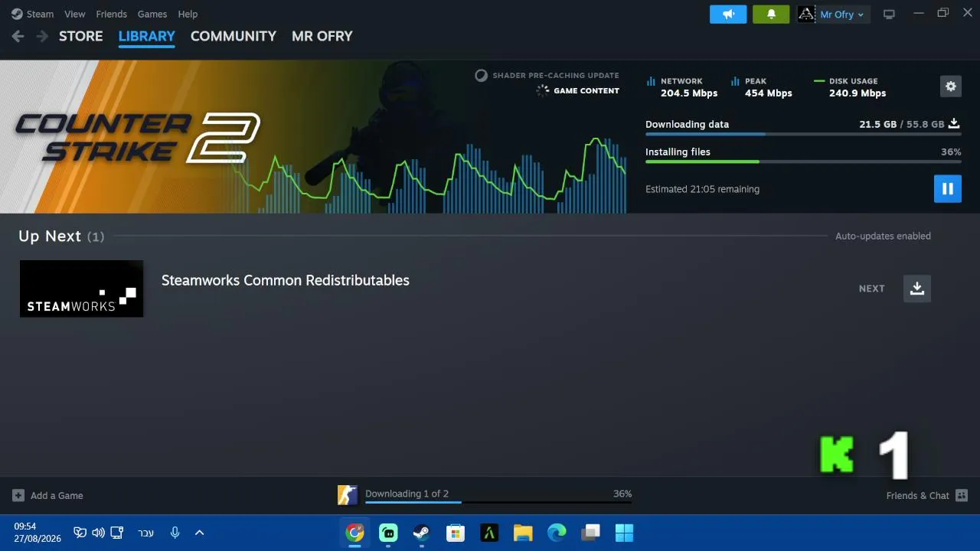
Task: Switch to the LIBRARY tab
Action: tap(147, 36)
